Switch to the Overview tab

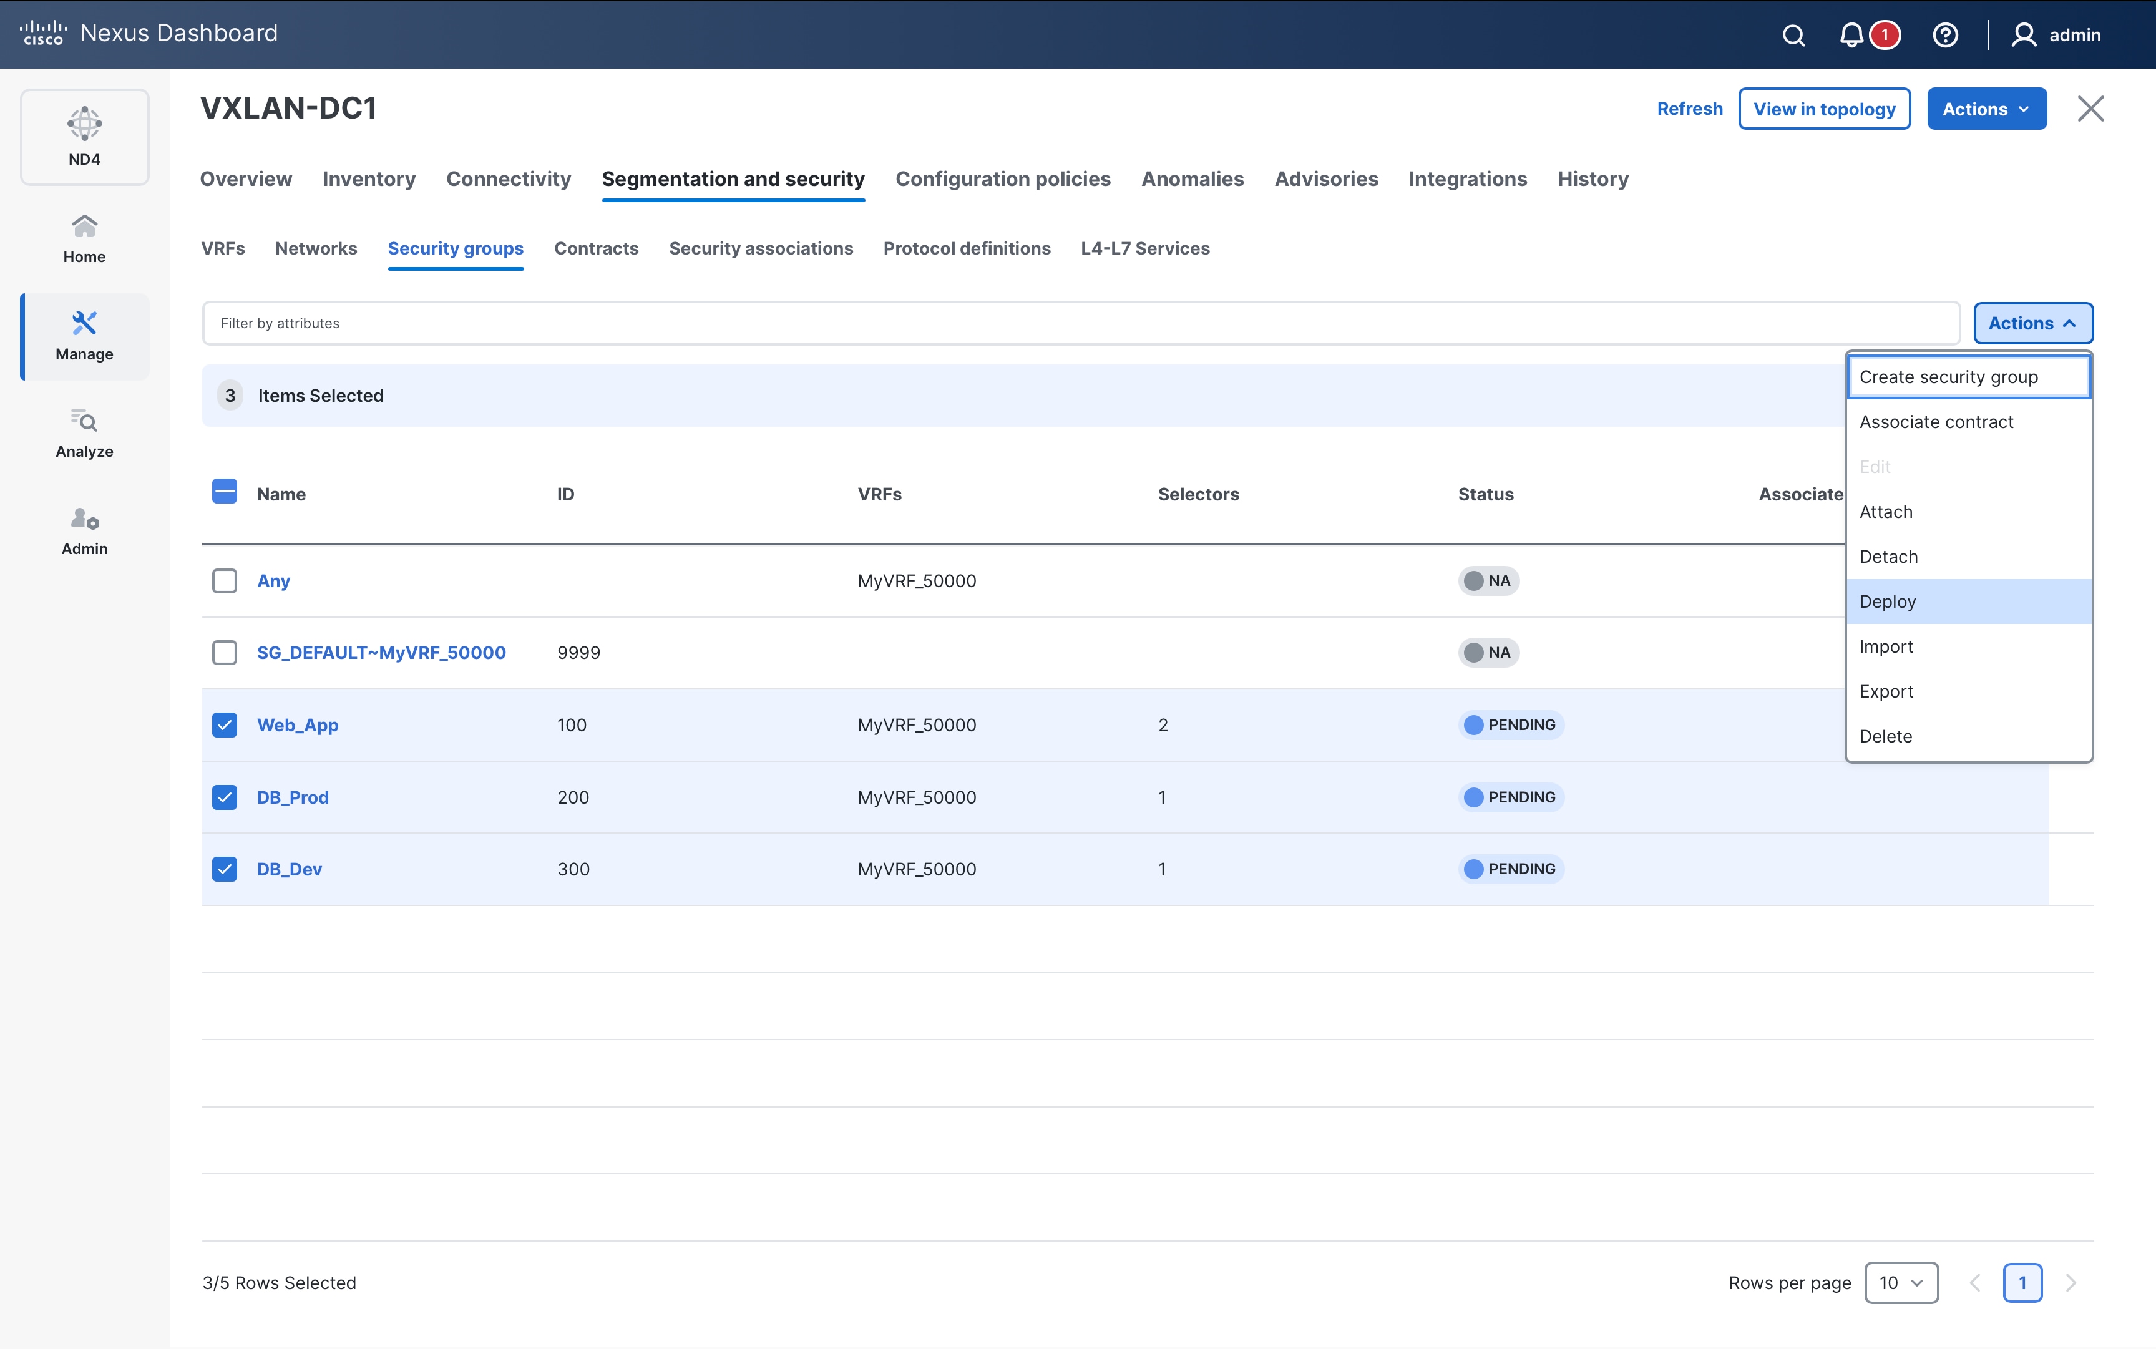click(x=245, y=178)
